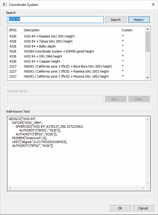
Task: Close the Coordinate System dialog
Action: pos(153,4)
